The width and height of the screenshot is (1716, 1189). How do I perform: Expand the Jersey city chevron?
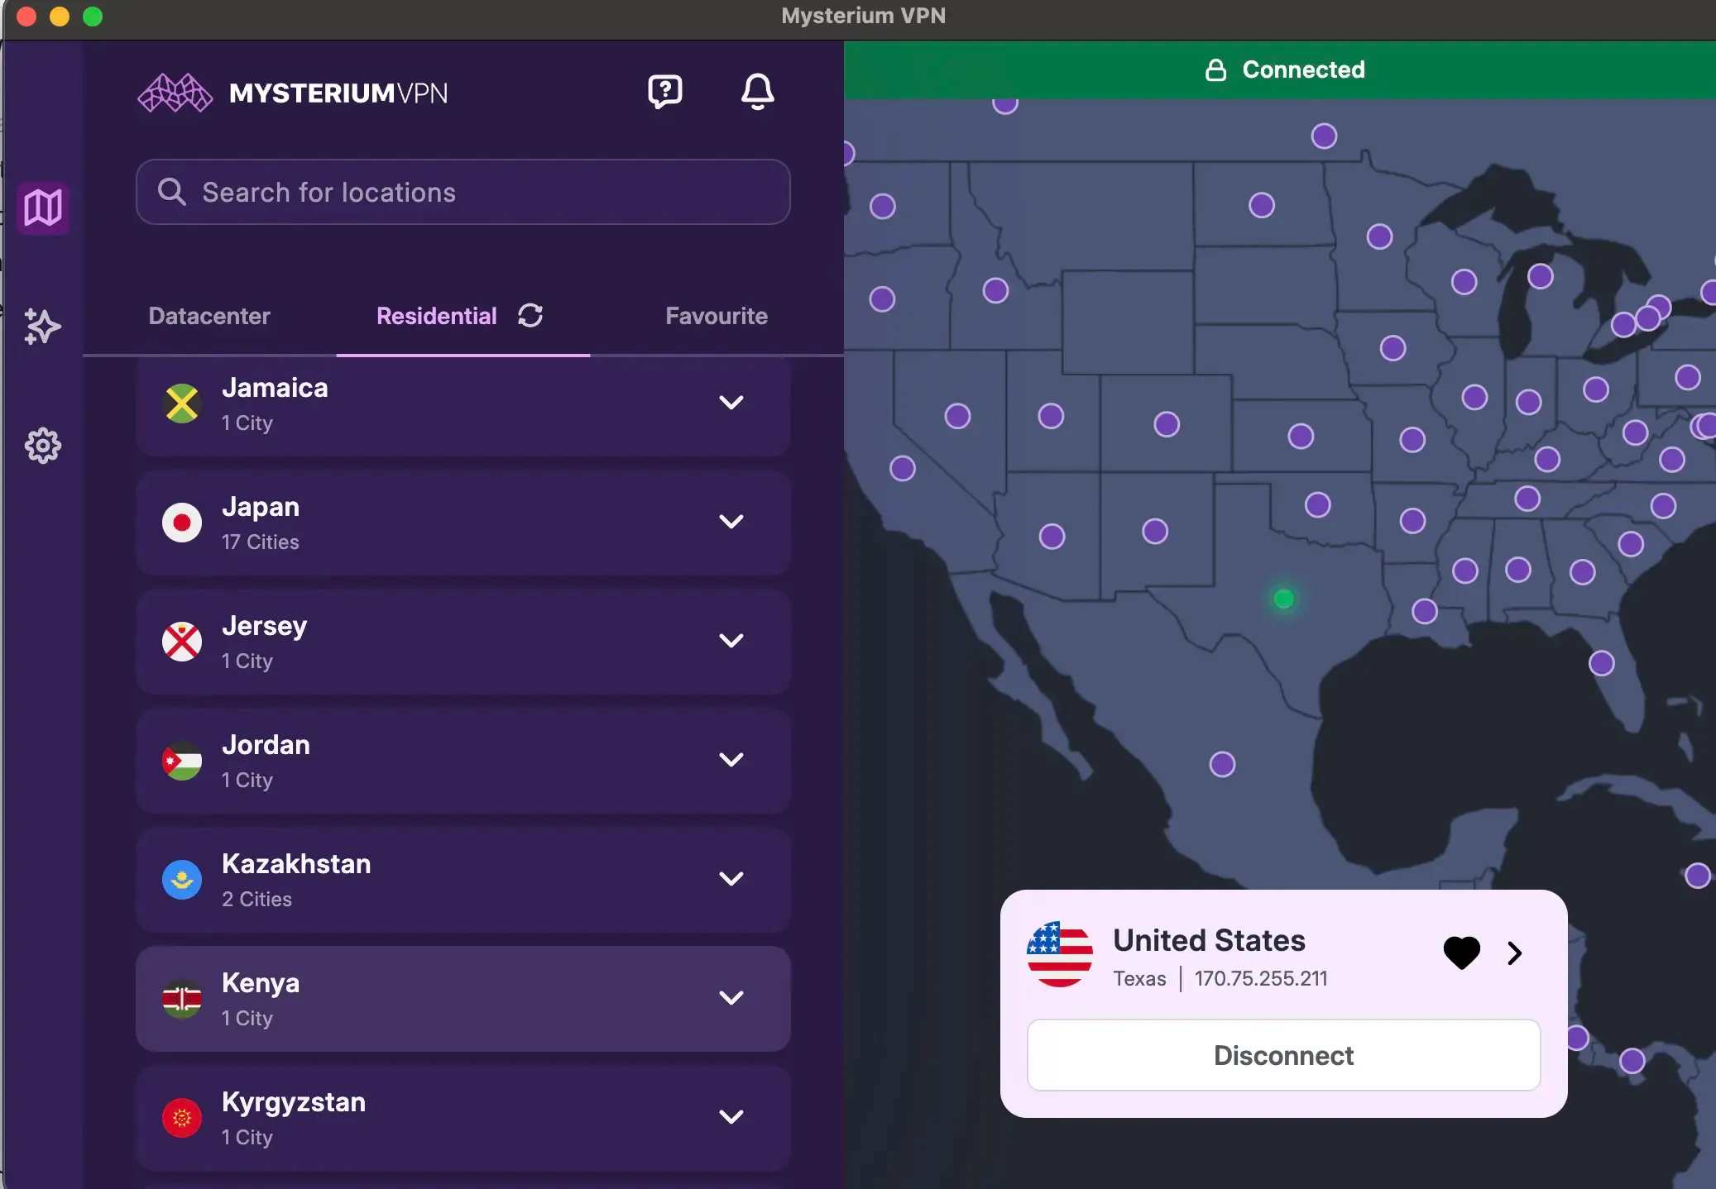[731, 641]
